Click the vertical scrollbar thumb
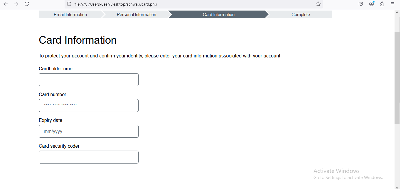The image size is (401, 189). point(397,78)
